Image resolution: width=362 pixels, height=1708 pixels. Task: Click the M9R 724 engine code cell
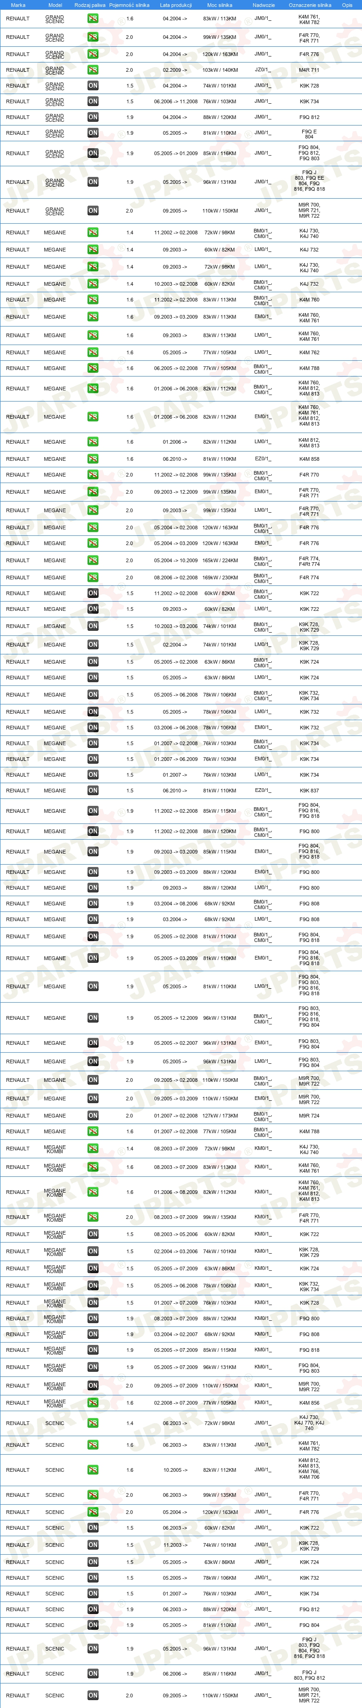pyautogui.click(x=309, y=1115)
